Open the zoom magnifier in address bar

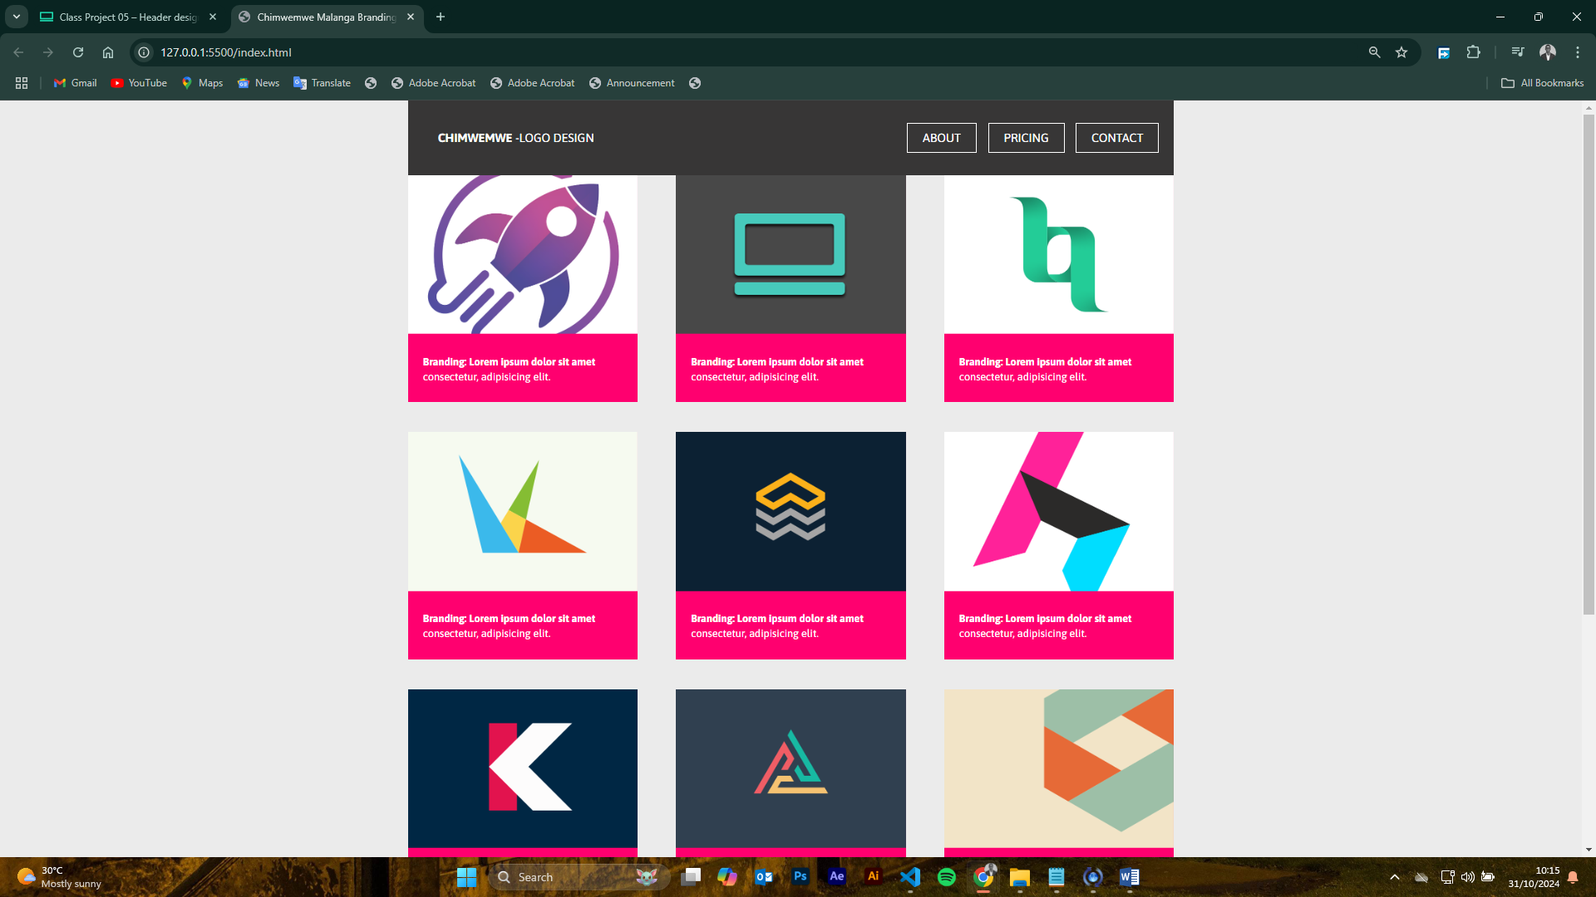point(1374,52)
